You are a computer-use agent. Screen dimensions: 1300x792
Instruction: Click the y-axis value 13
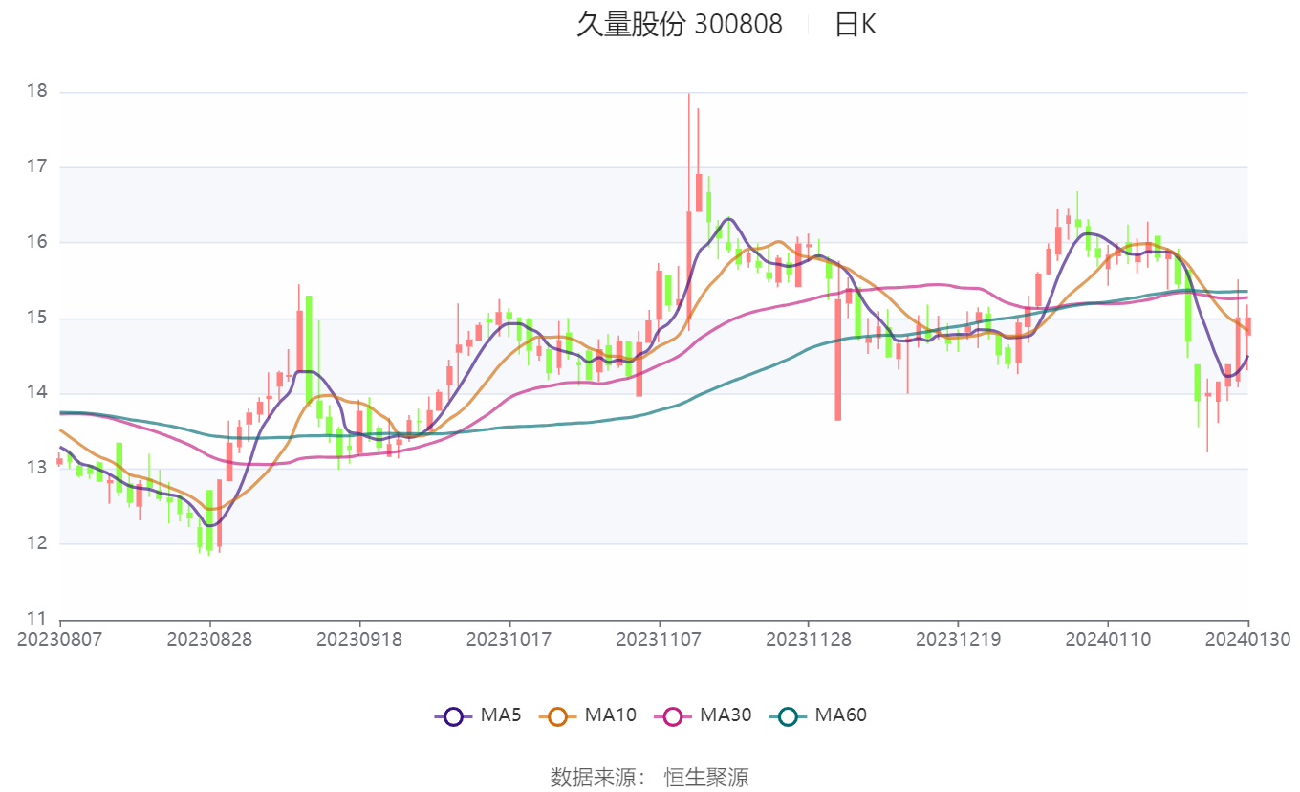[x=37, y=469]
